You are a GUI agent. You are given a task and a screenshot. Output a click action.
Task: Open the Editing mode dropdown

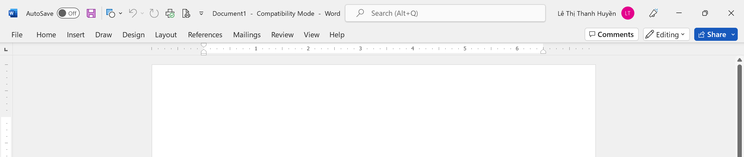tap(666, 34)
